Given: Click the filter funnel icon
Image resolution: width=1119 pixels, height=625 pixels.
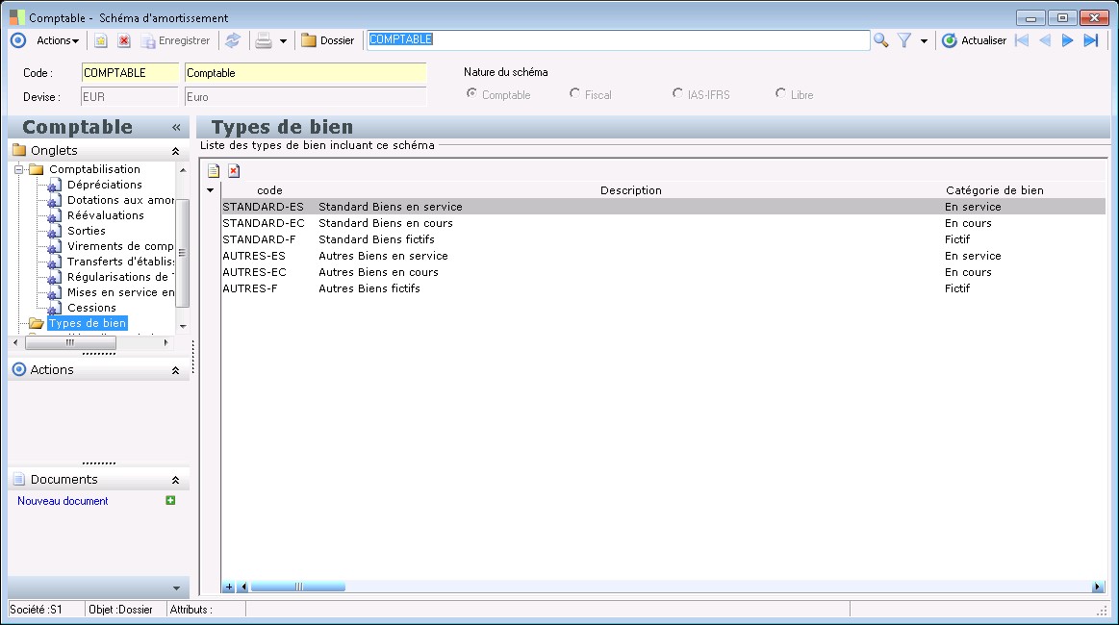Looking at the screenshot, I should (x=904, y=40).
